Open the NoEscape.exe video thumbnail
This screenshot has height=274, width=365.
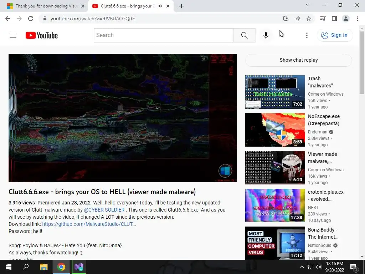click(275, 130)
